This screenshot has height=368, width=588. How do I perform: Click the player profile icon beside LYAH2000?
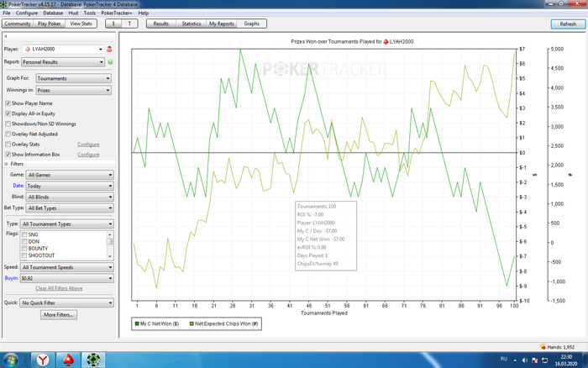tap(109, 49)
